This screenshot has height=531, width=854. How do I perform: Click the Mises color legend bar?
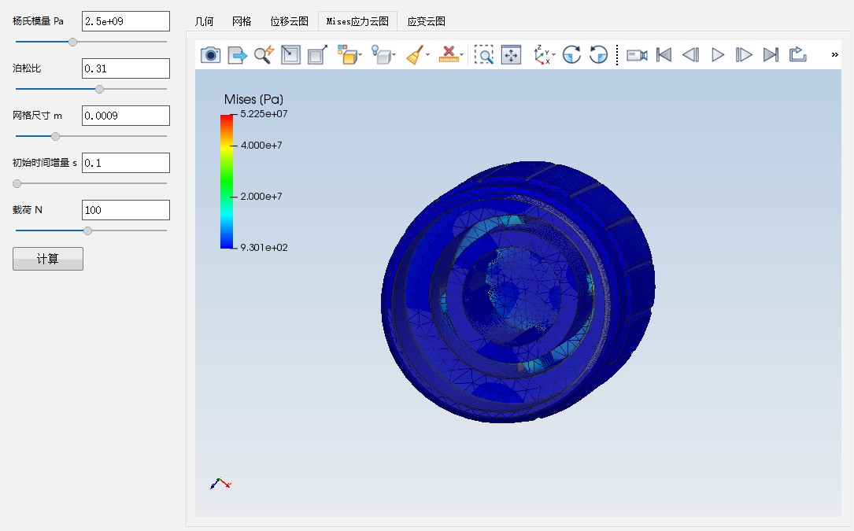(x=227, y=182)
